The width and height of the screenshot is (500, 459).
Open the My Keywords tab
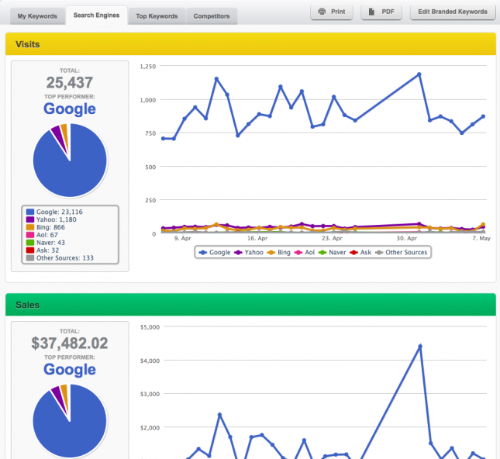[x=37, y=16]
